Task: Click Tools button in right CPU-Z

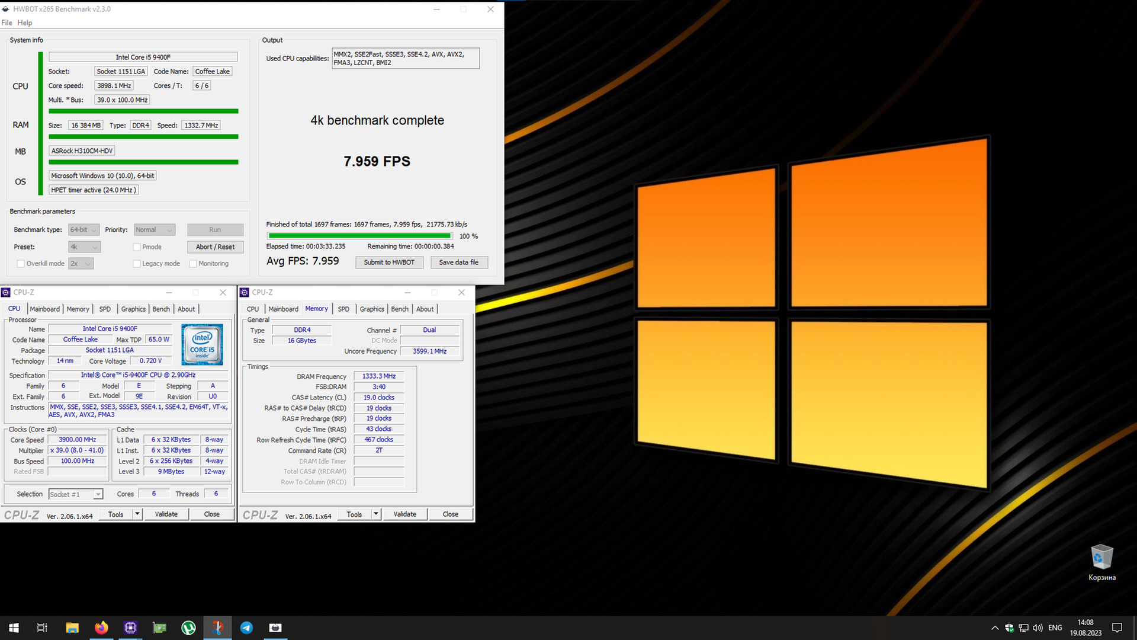Action: (x=355, y=514)
